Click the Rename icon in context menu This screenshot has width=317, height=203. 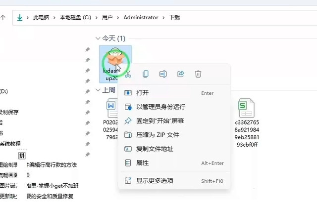click(163, 74)
